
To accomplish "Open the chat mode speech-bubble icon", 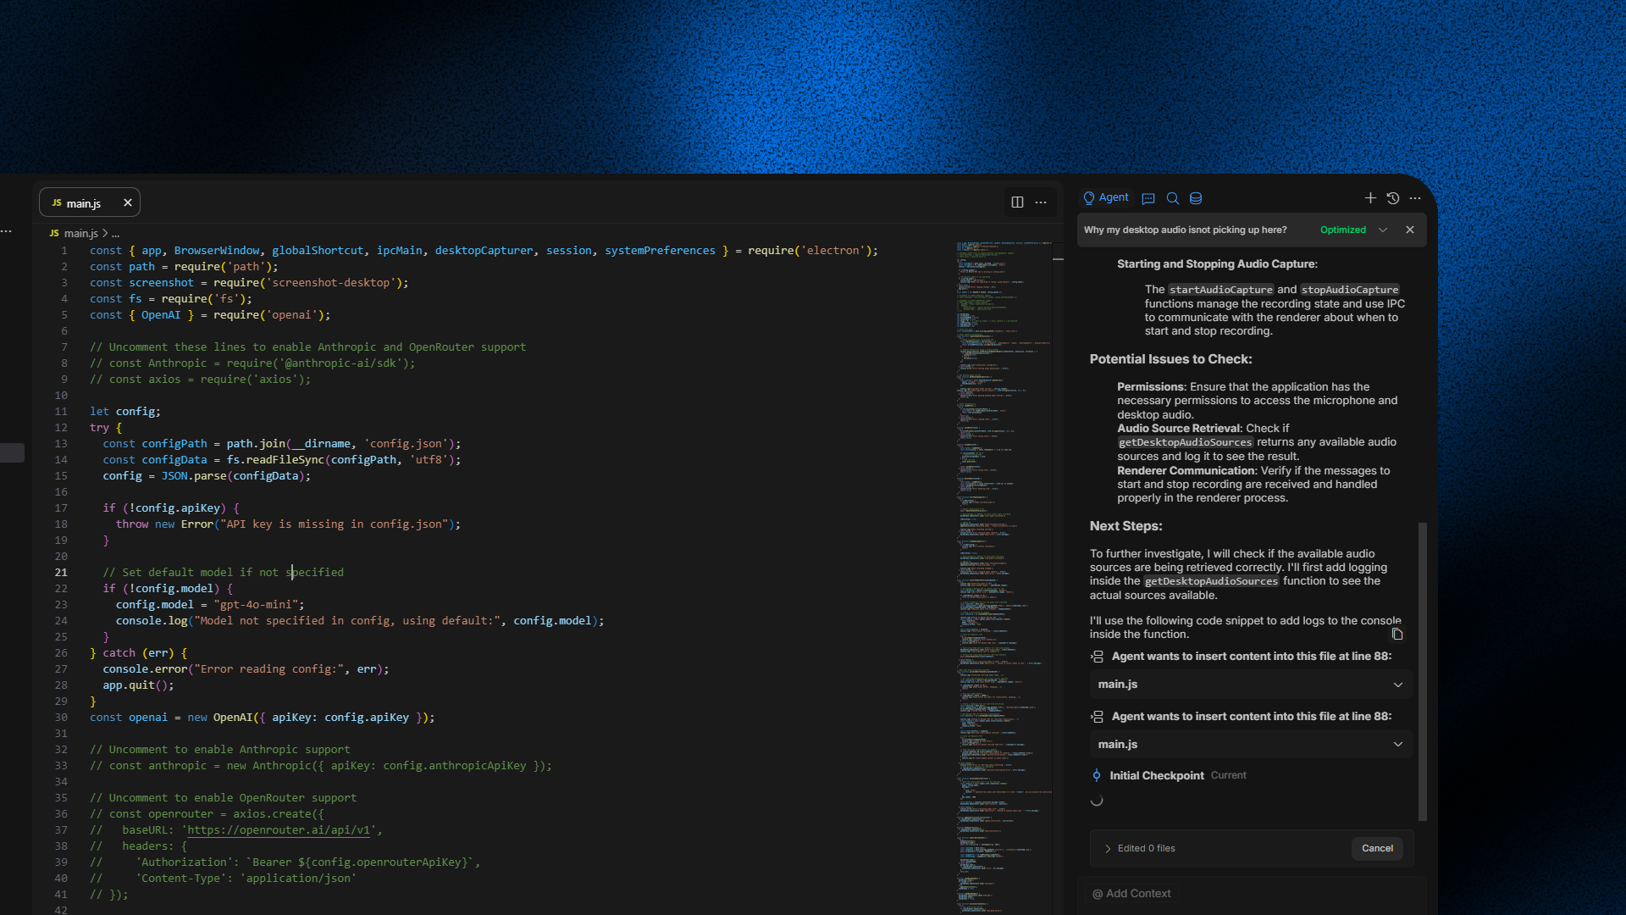I will coord(1148,198).
